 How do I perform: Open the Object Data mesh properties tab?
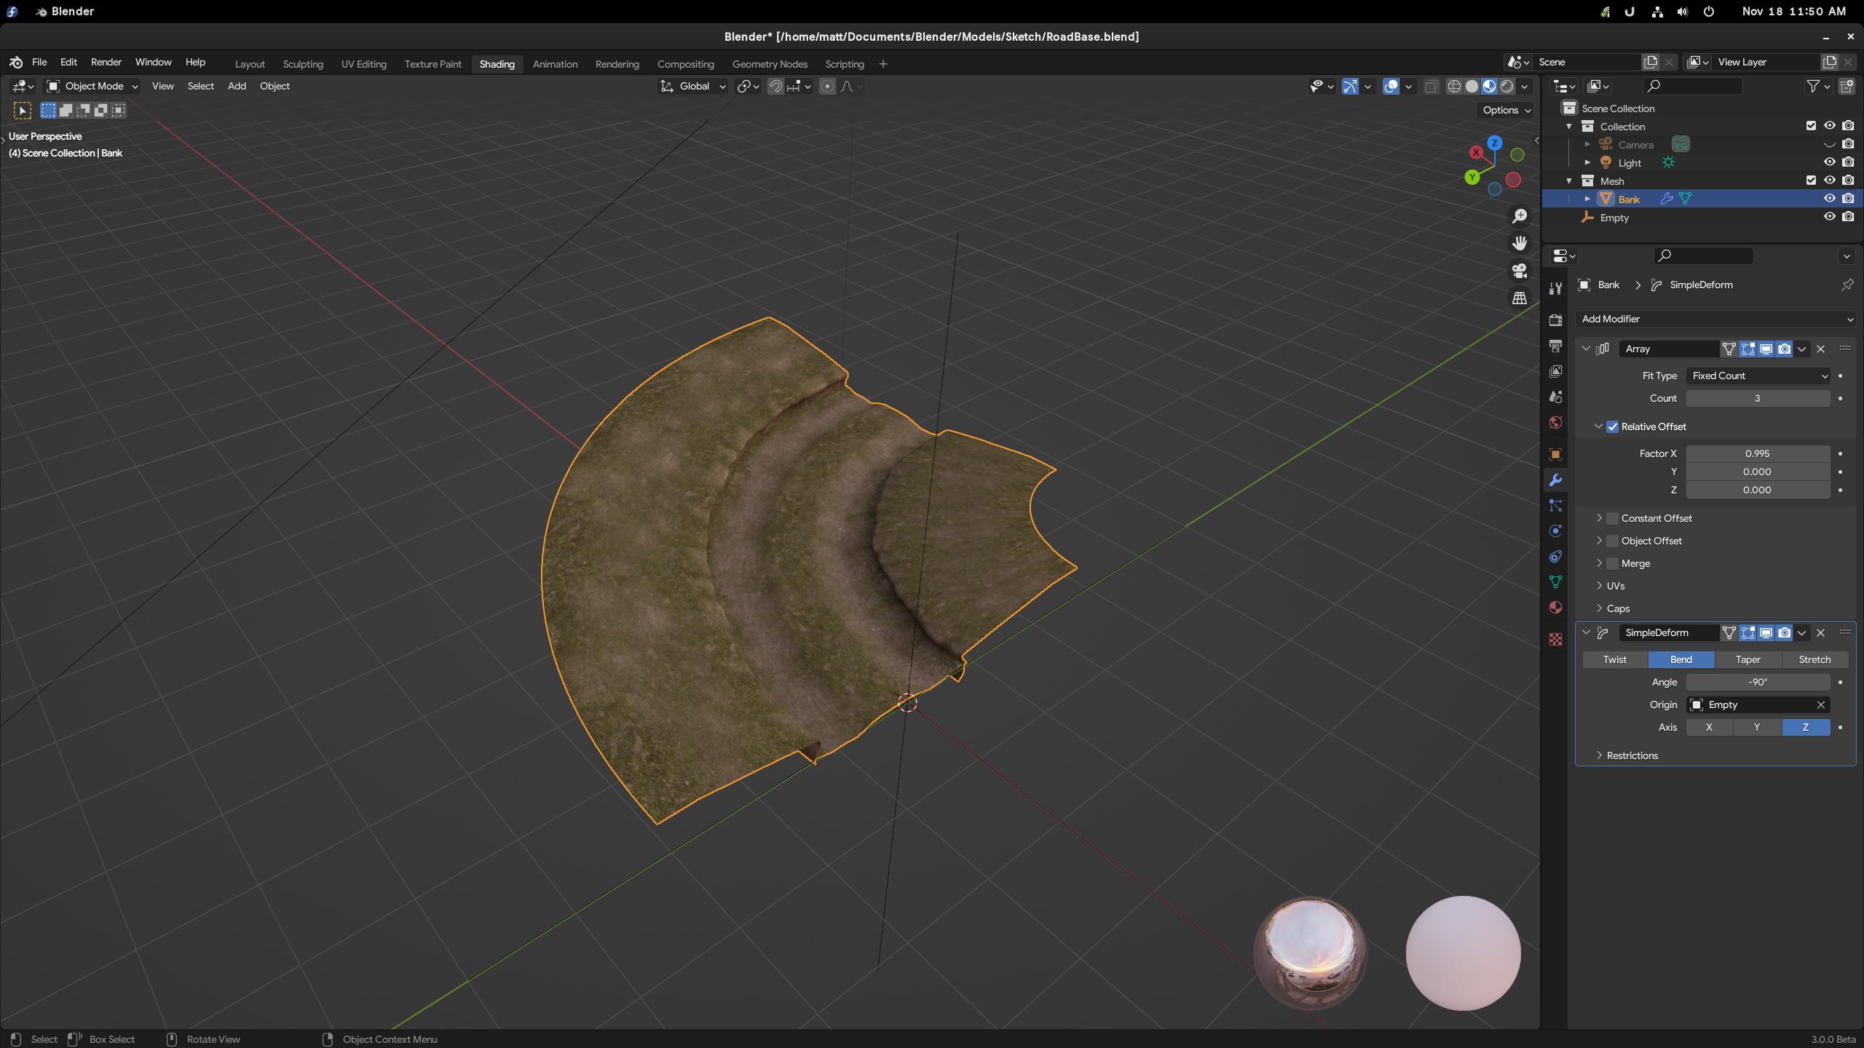point(1555,581)
